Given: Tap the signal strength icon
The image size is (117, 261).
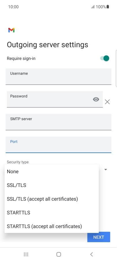Looking at the screenshot, I should click(x=93, y=7).
